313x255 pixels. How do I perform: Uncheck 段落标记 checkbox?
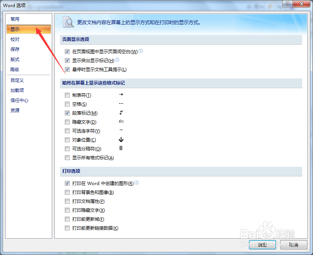point(67,113)
